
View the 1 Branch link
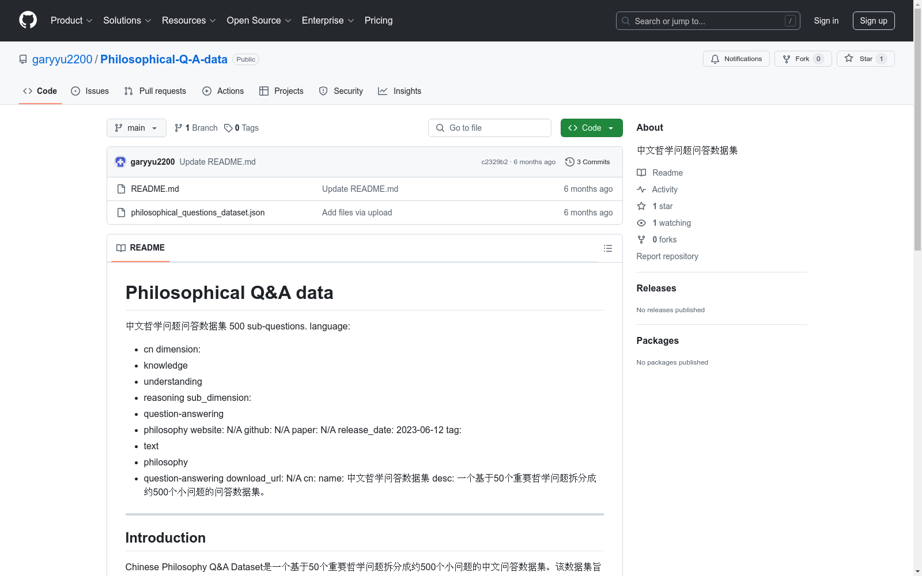[x=196, y=128]
